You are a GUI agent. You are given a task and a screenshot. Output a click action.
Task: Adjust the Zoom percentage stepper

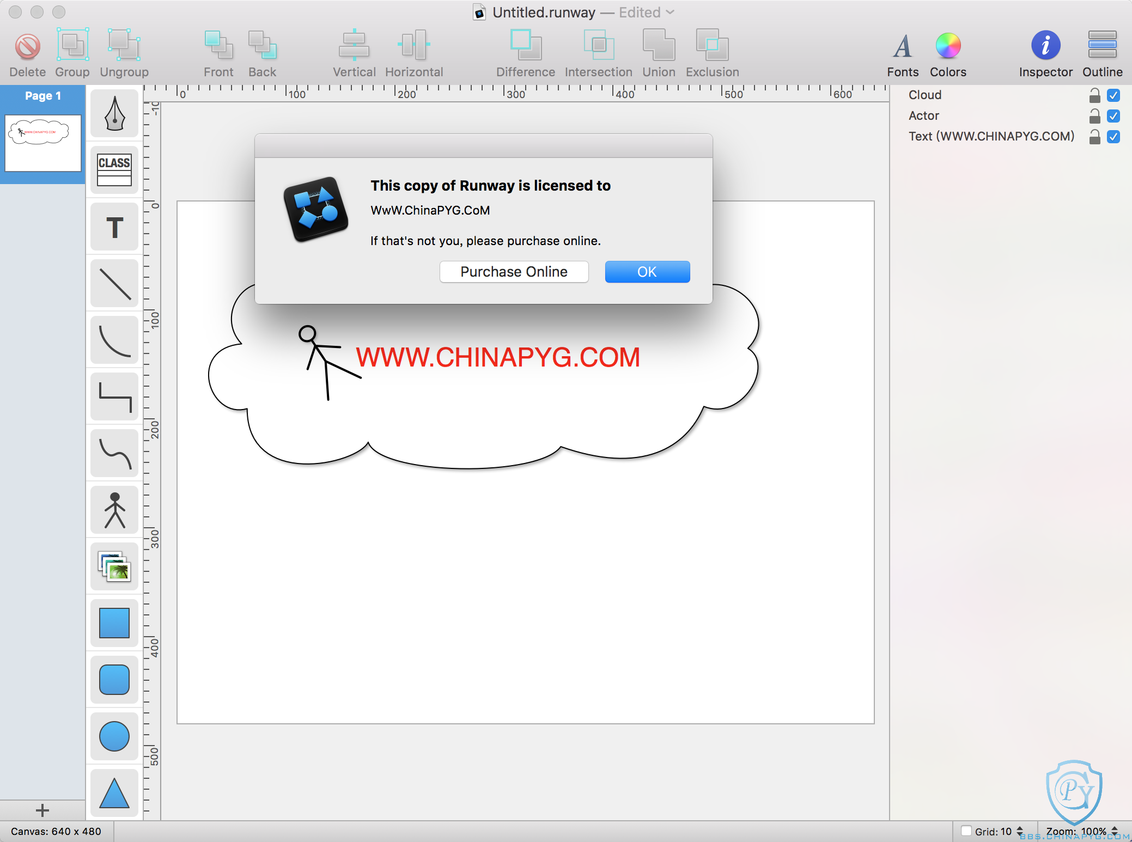[1115, 832]
